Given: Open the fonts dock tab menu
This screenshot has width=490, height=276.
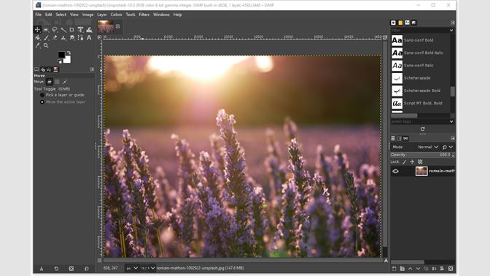Looking at the screenshot, I should click(x=453, y=23).
